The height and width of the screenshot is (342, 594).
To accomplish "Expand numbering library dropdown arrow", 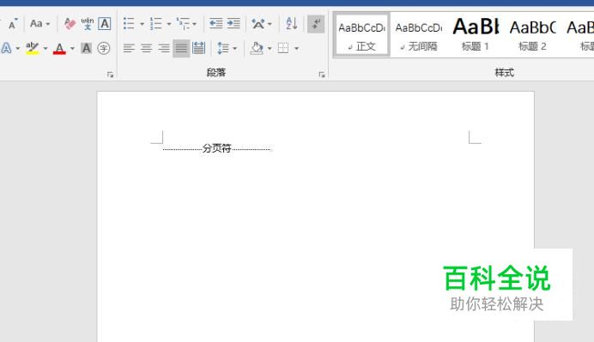I will (169, 24).
